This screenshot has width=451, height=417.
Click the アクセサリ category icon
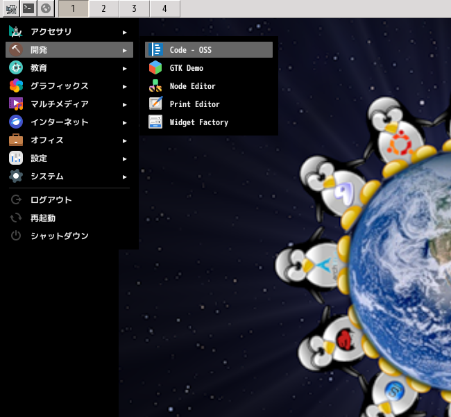click(x=16, y=32)
